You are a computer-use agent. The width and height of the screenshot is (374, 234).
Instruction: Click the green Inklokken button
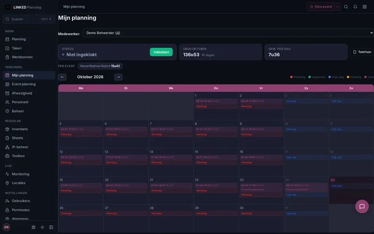click(x=161, y=52)
